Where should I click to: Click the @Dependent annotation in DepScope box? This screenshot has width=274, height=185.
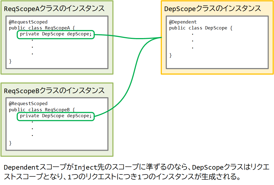(x=180, y=22)
